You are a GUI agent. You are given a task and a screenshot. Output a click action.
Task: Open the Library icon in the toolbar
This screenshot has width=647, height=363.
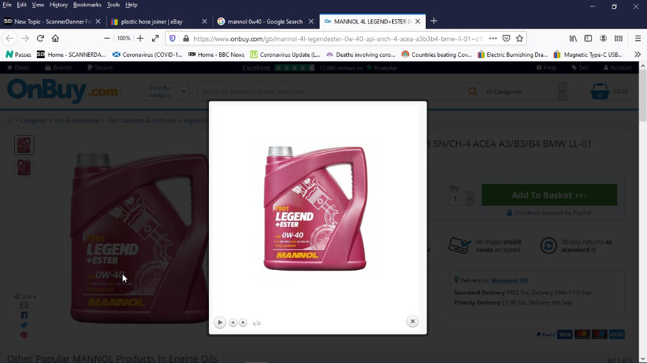pyautogui.click(x=573, y=38)
